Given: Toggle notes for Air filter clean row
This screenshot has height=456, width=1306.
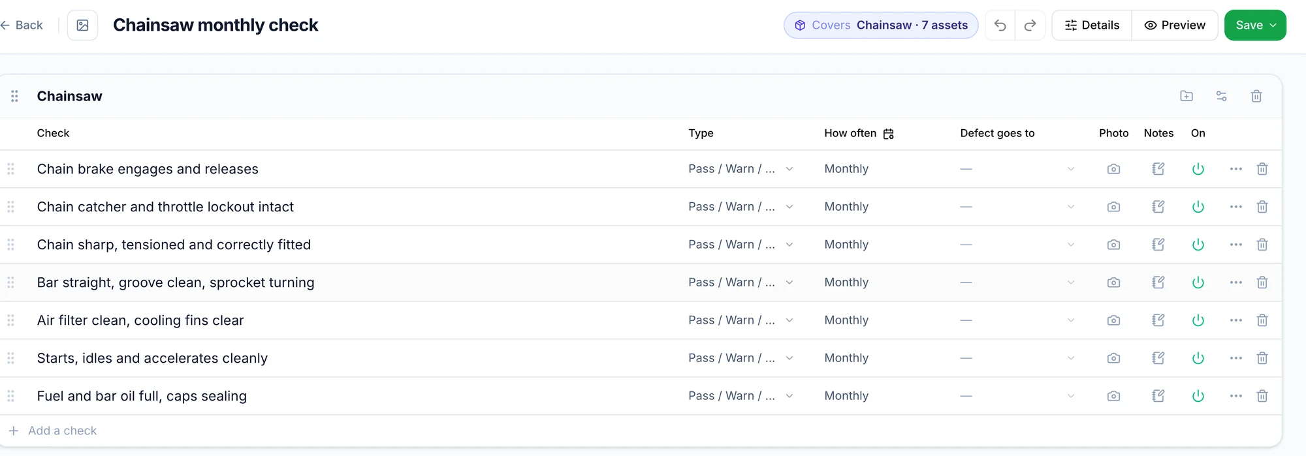Looking at the screenshot, I should click(1158, 320).
